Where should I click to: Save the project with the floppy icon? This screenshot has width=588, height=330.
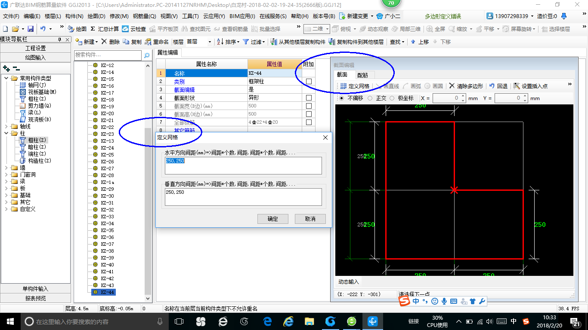pyautogui.click(x=31, y=29)
